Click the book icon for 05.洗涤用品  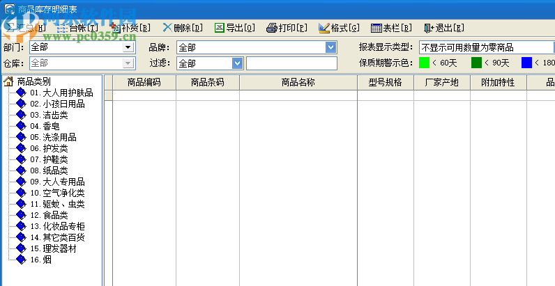tap(21, 137)
